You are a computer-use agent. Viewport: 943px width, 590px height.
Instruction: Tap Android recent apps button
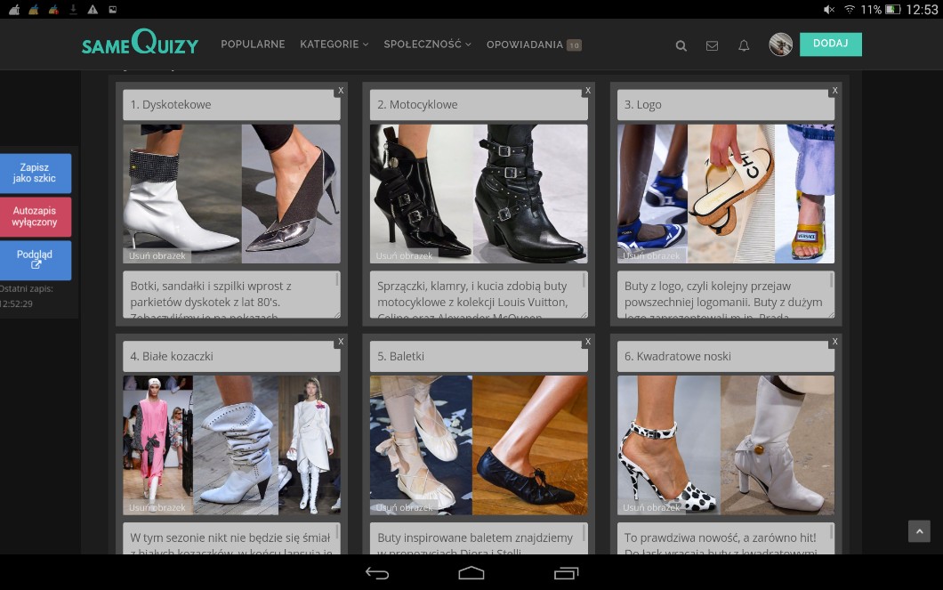coord(566,573)
